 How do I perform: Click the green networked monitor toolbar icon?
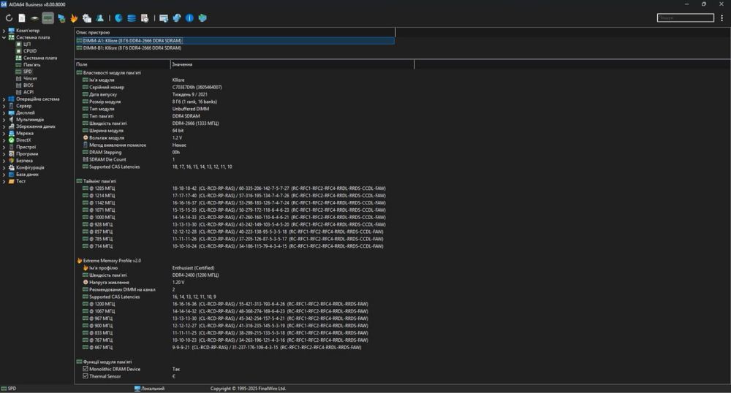point(202,18)
